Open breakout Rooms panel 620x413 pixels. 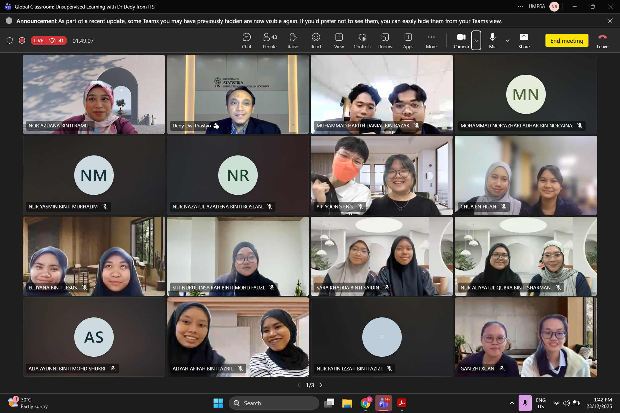[x=385, y=41]
